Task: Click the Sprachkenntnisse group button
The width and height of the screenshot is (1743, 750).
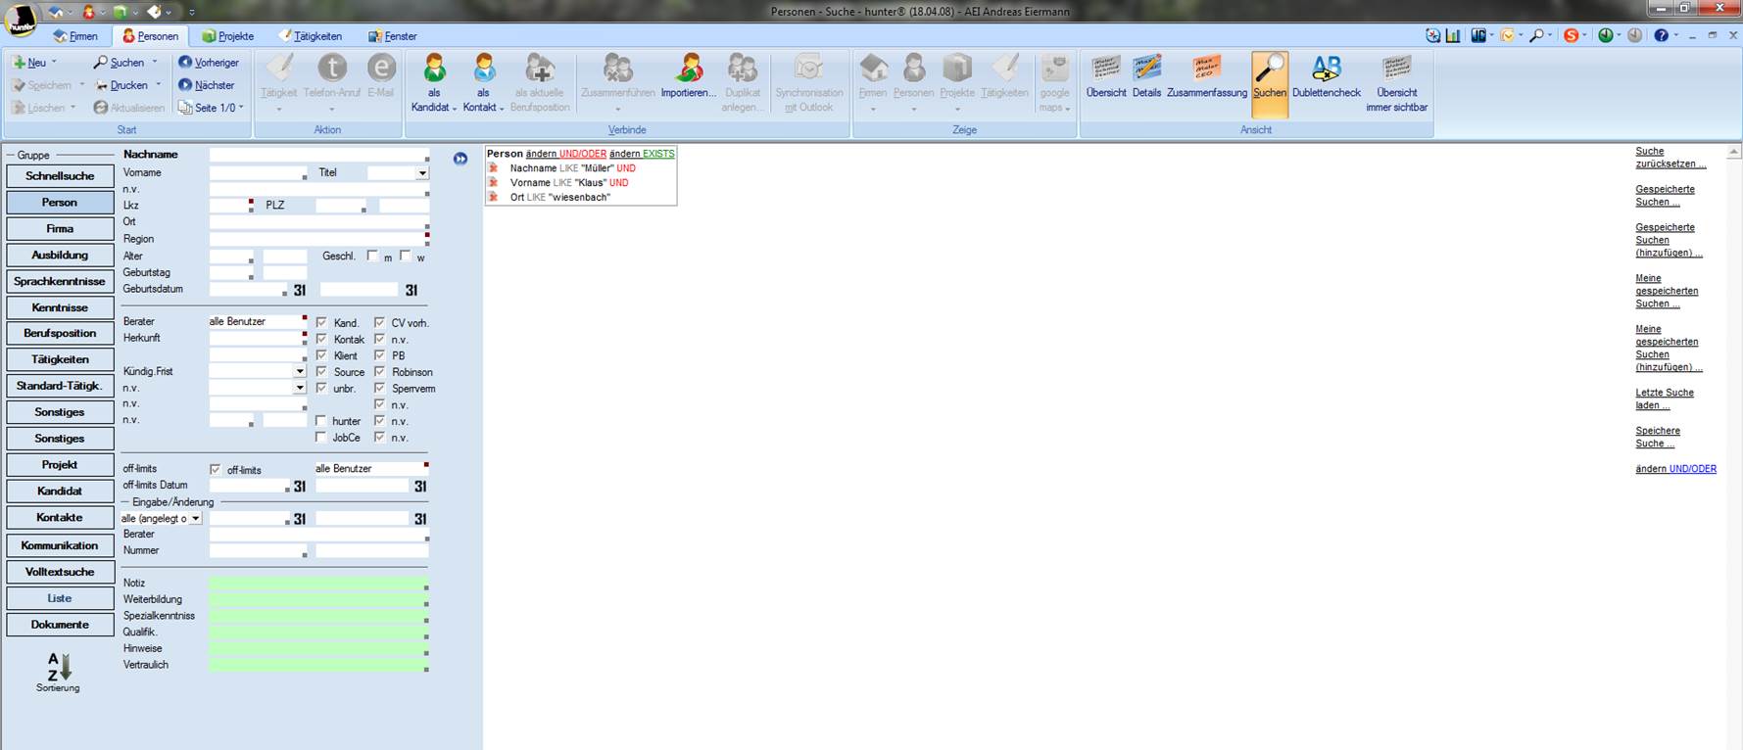Action: [60, 281]
